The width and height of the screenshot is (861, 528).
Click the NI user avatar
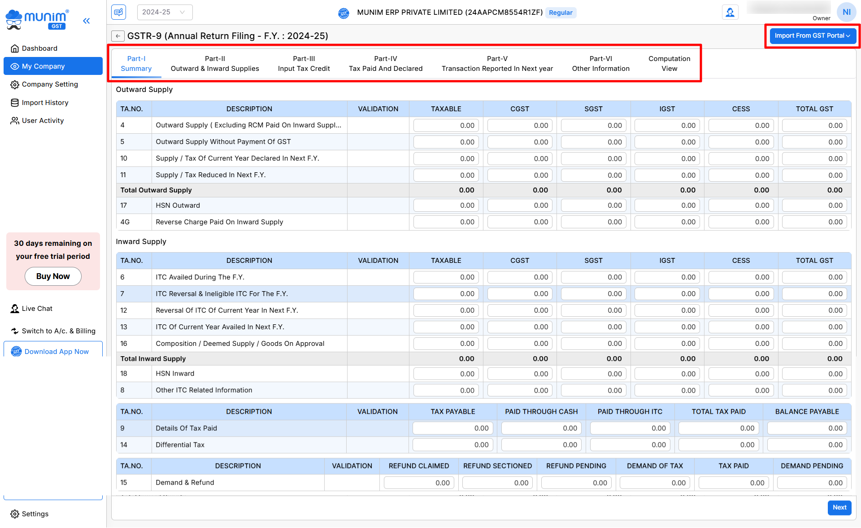[x=846, y=12]
